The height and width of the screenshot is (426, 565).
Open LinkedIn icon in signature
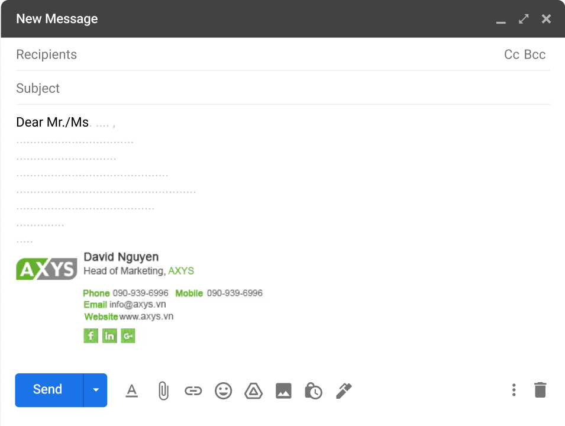click(109, 336)
